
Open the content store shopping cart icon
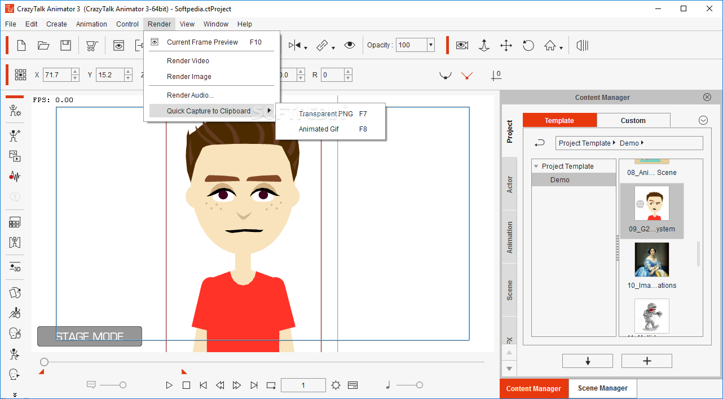click(92, 45)
